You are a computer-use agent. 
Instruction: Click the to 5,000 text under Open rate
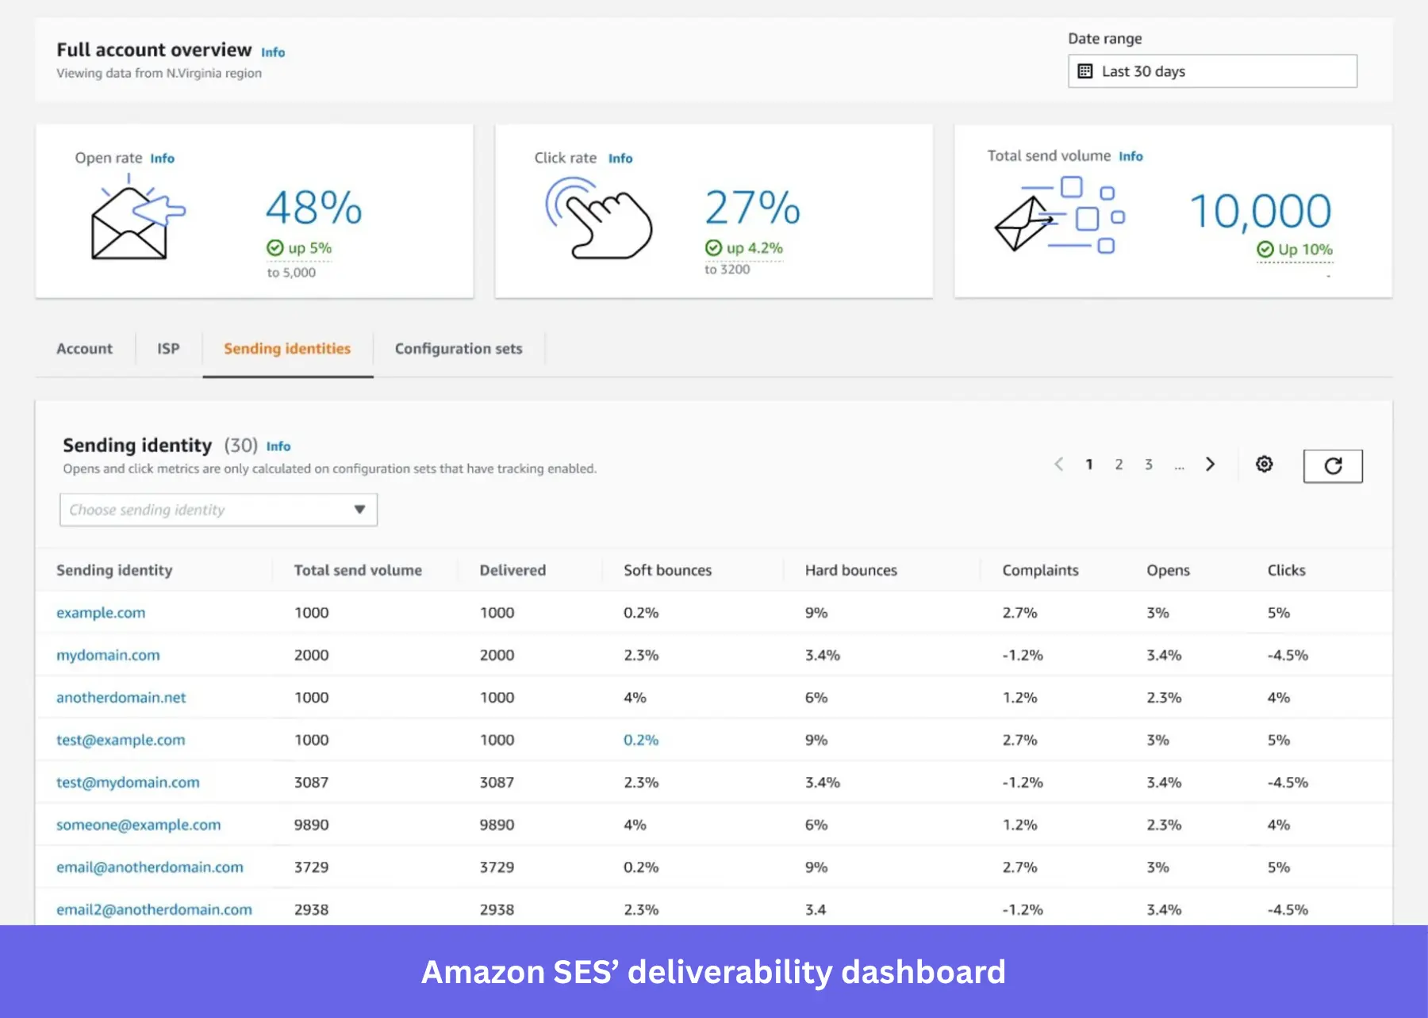click(291, 273)
